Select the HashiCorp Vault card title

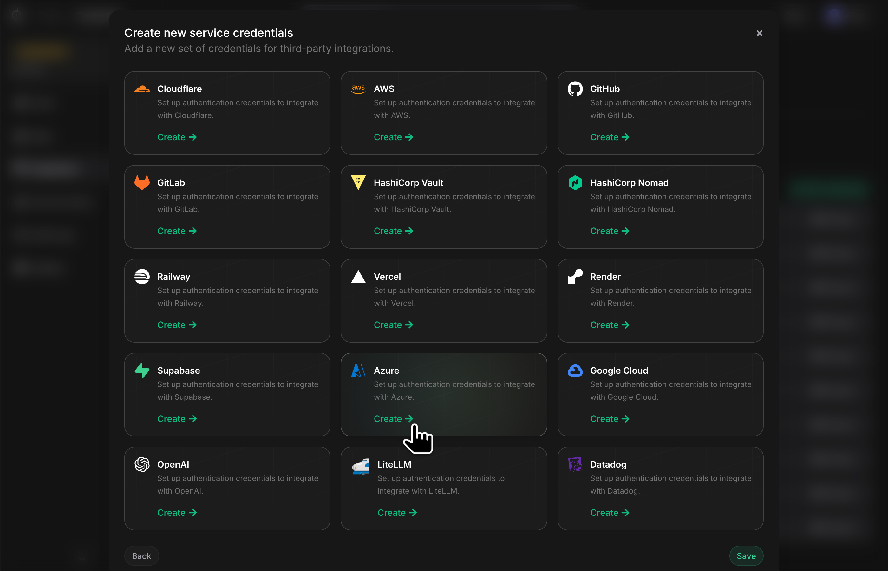tap(408, 183)
